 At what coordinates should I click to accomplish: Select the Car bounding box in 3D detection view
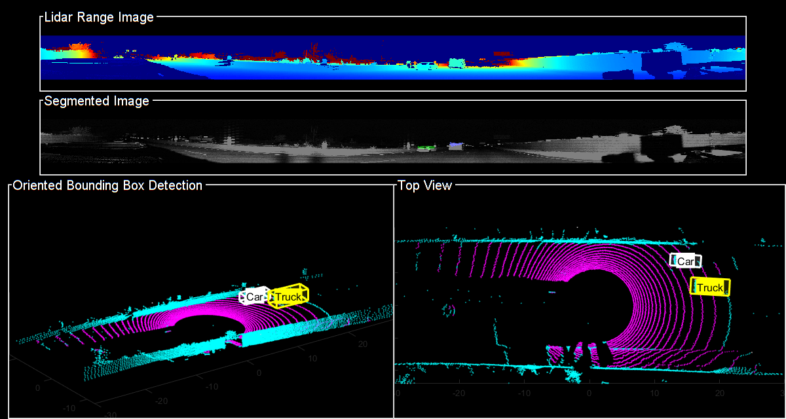click(254, 297)
